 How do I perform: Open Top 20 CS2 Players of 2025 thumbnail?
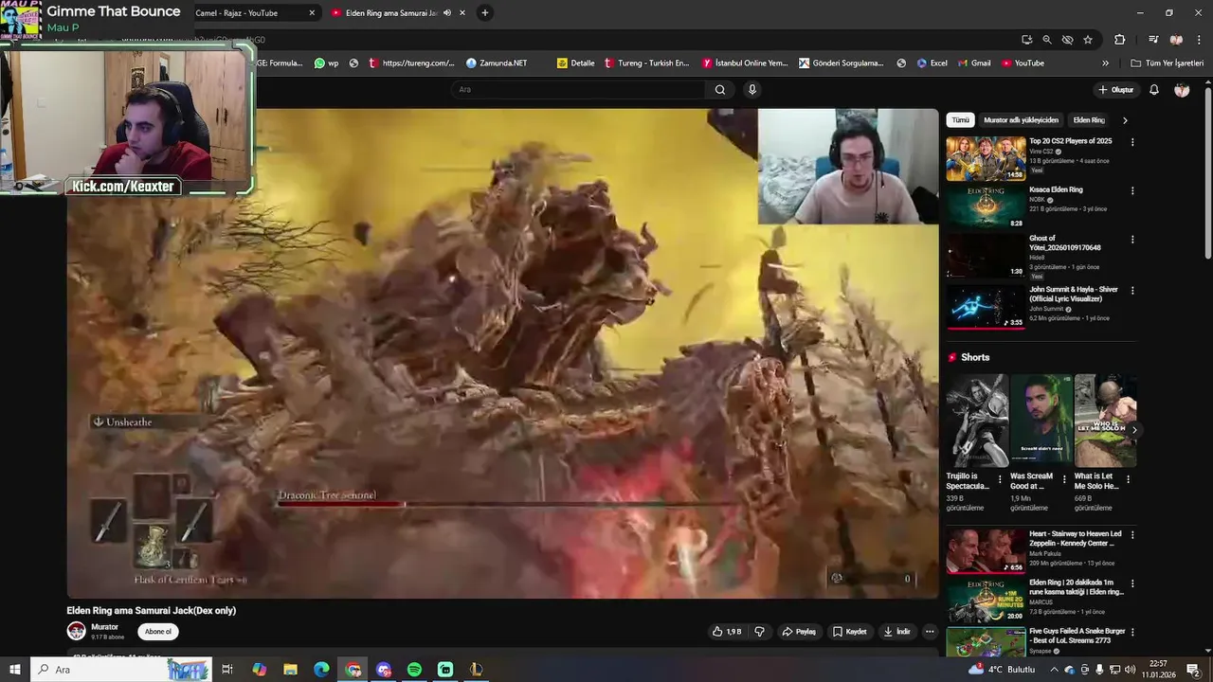coord(986,158)
